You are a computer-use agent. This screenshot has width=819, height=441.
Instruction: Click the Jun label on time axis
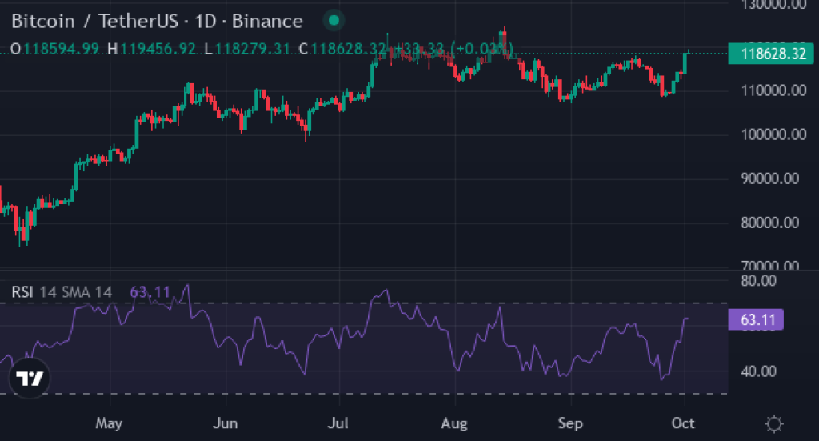226,423
